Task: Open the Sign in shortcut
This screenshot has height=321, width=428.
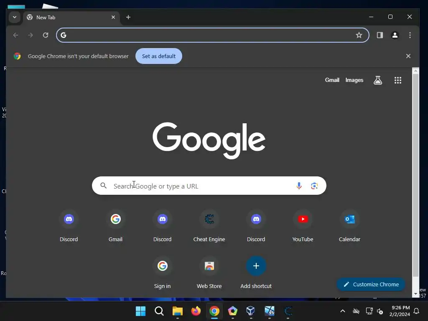Action: pos(163,273)
